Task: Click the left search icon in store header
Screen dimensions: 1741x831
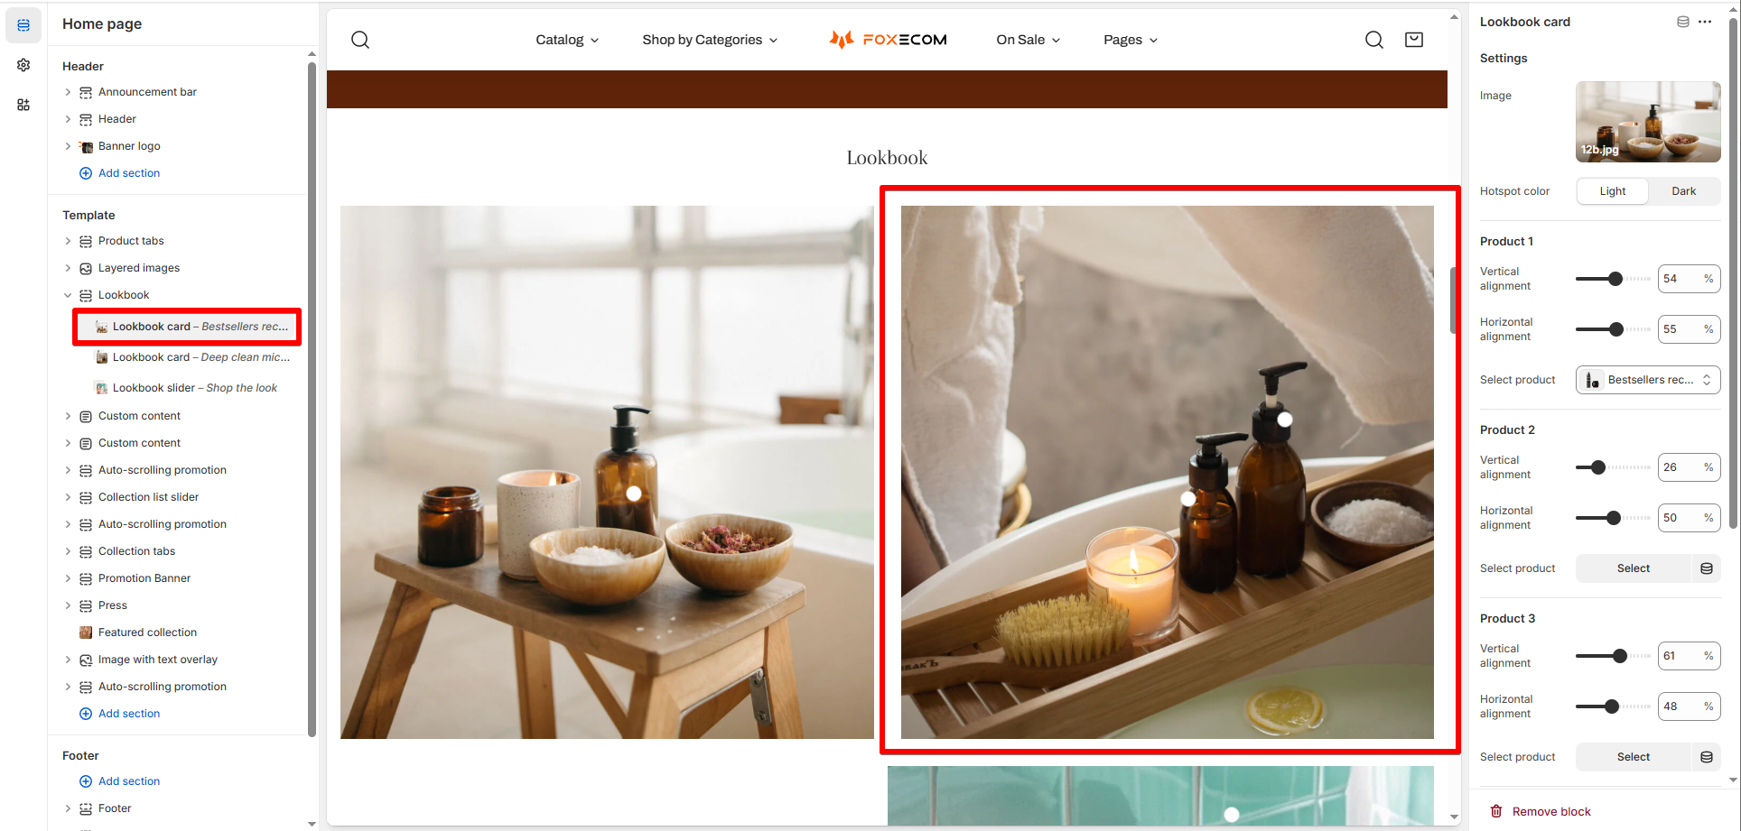Action: tap(360, 40)
